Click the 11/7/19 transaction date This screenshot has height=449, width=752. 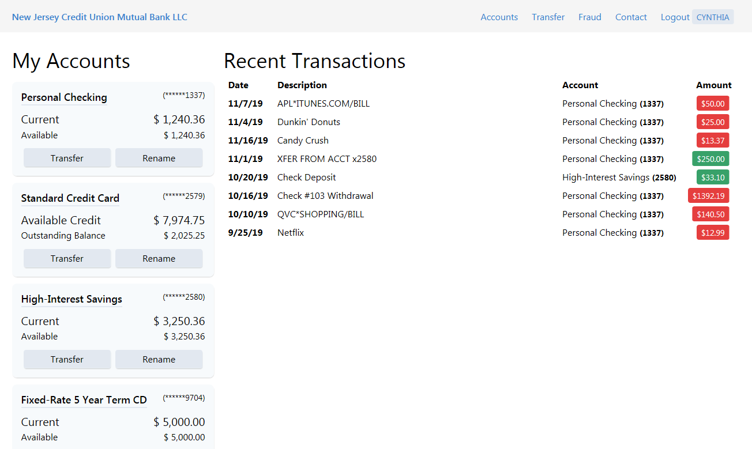(x=246, y=104)
